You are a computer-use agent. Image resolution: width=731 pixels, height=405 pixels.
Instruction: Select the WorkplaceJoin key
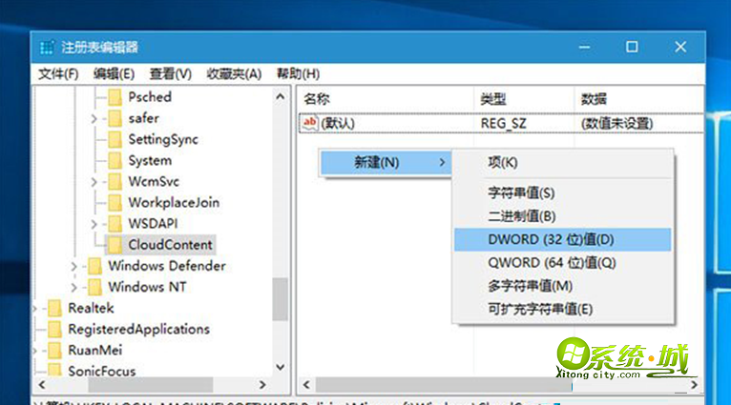click(x=174, y=202)
